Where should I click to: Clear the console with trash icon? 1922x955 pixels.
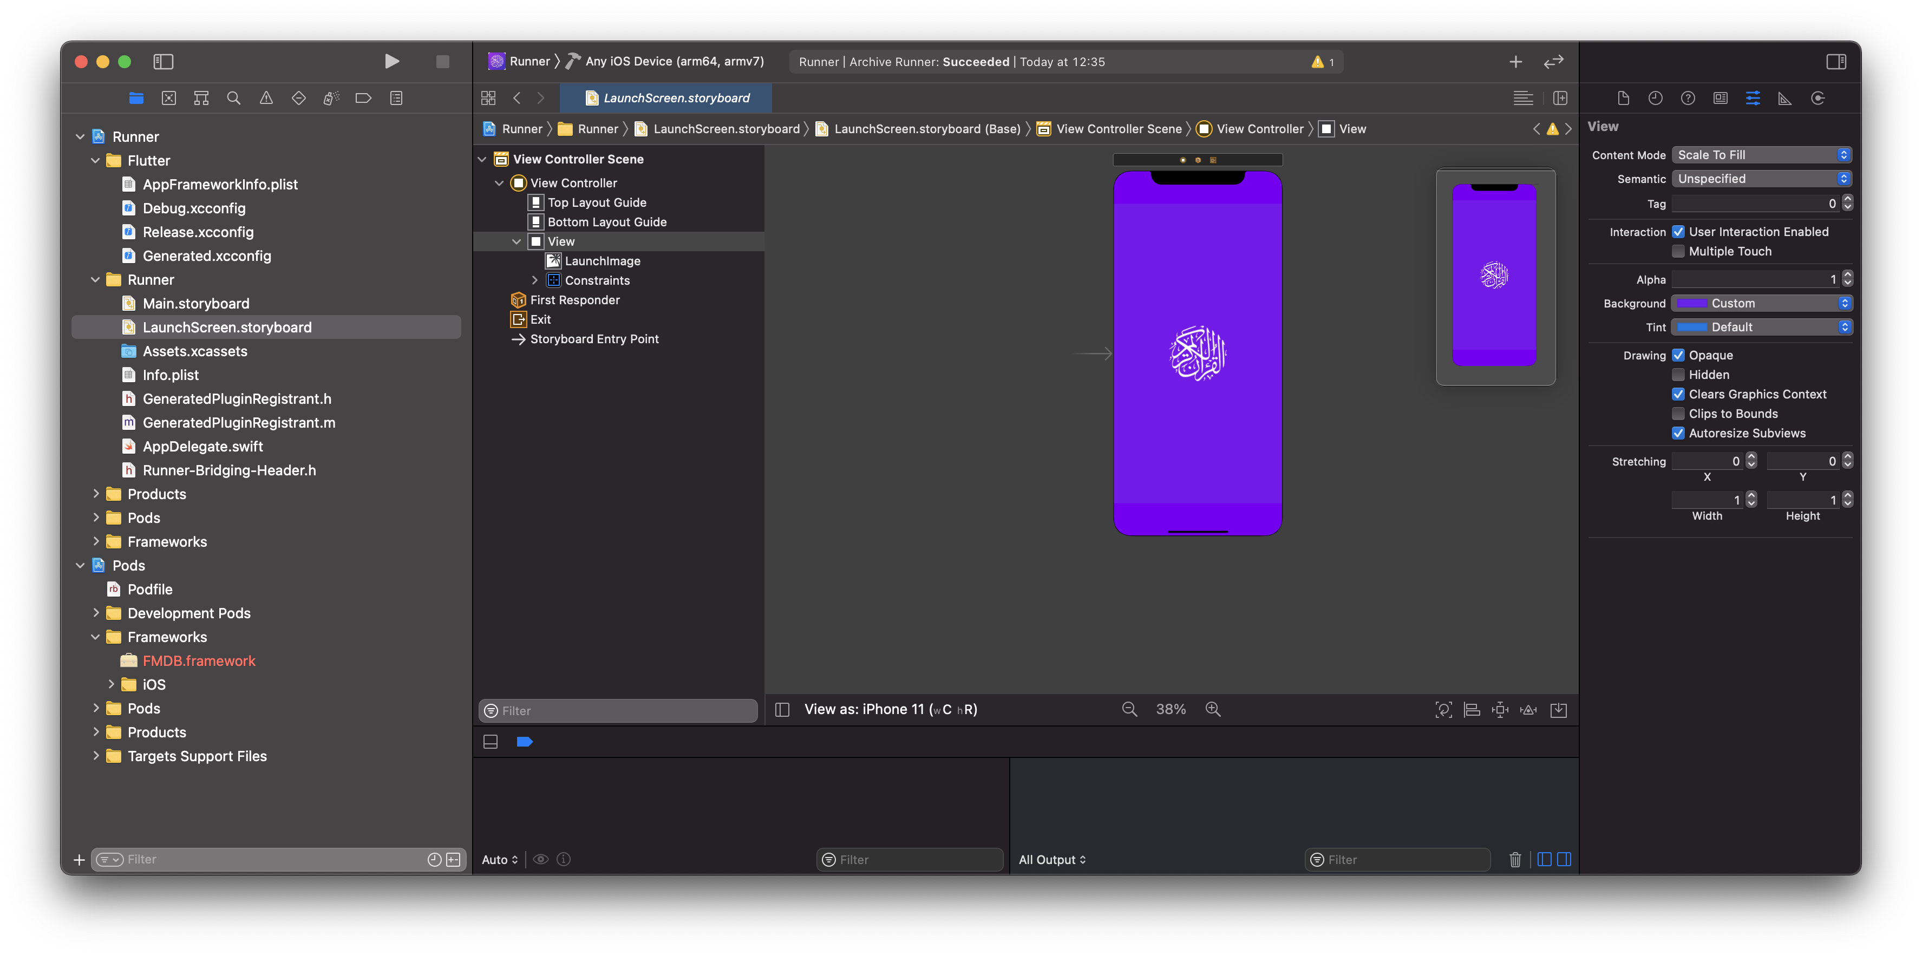[x=1515, y=860]
